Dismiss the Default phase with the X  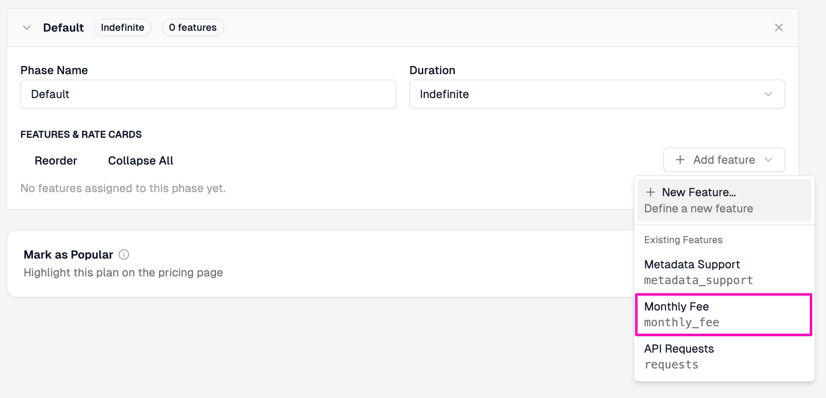click(778, 28)
